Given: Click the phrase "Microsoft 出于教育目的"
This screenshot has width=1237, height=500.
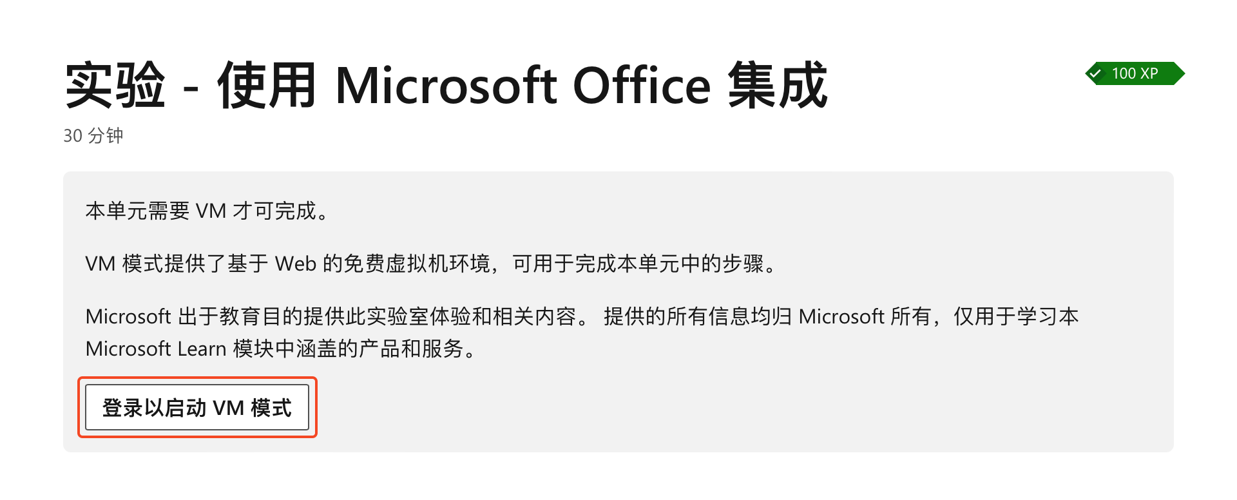Looking at the screenshot, I should click(x=193, y=316).
